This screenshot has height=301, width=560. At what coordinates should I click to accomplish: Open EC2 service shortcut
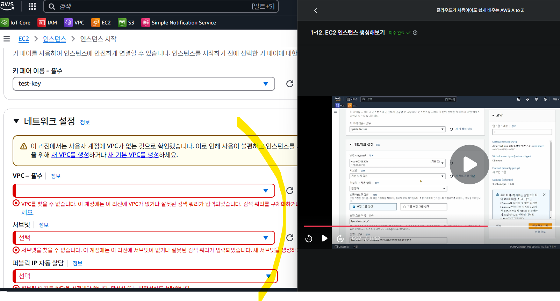(101, 23)
